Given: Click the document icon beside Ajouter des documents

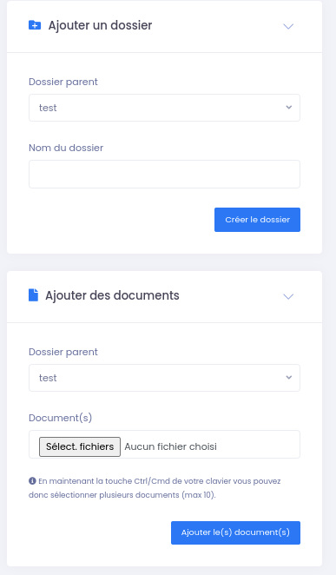Looking at the screenshot, I should (x=33, y=295).
